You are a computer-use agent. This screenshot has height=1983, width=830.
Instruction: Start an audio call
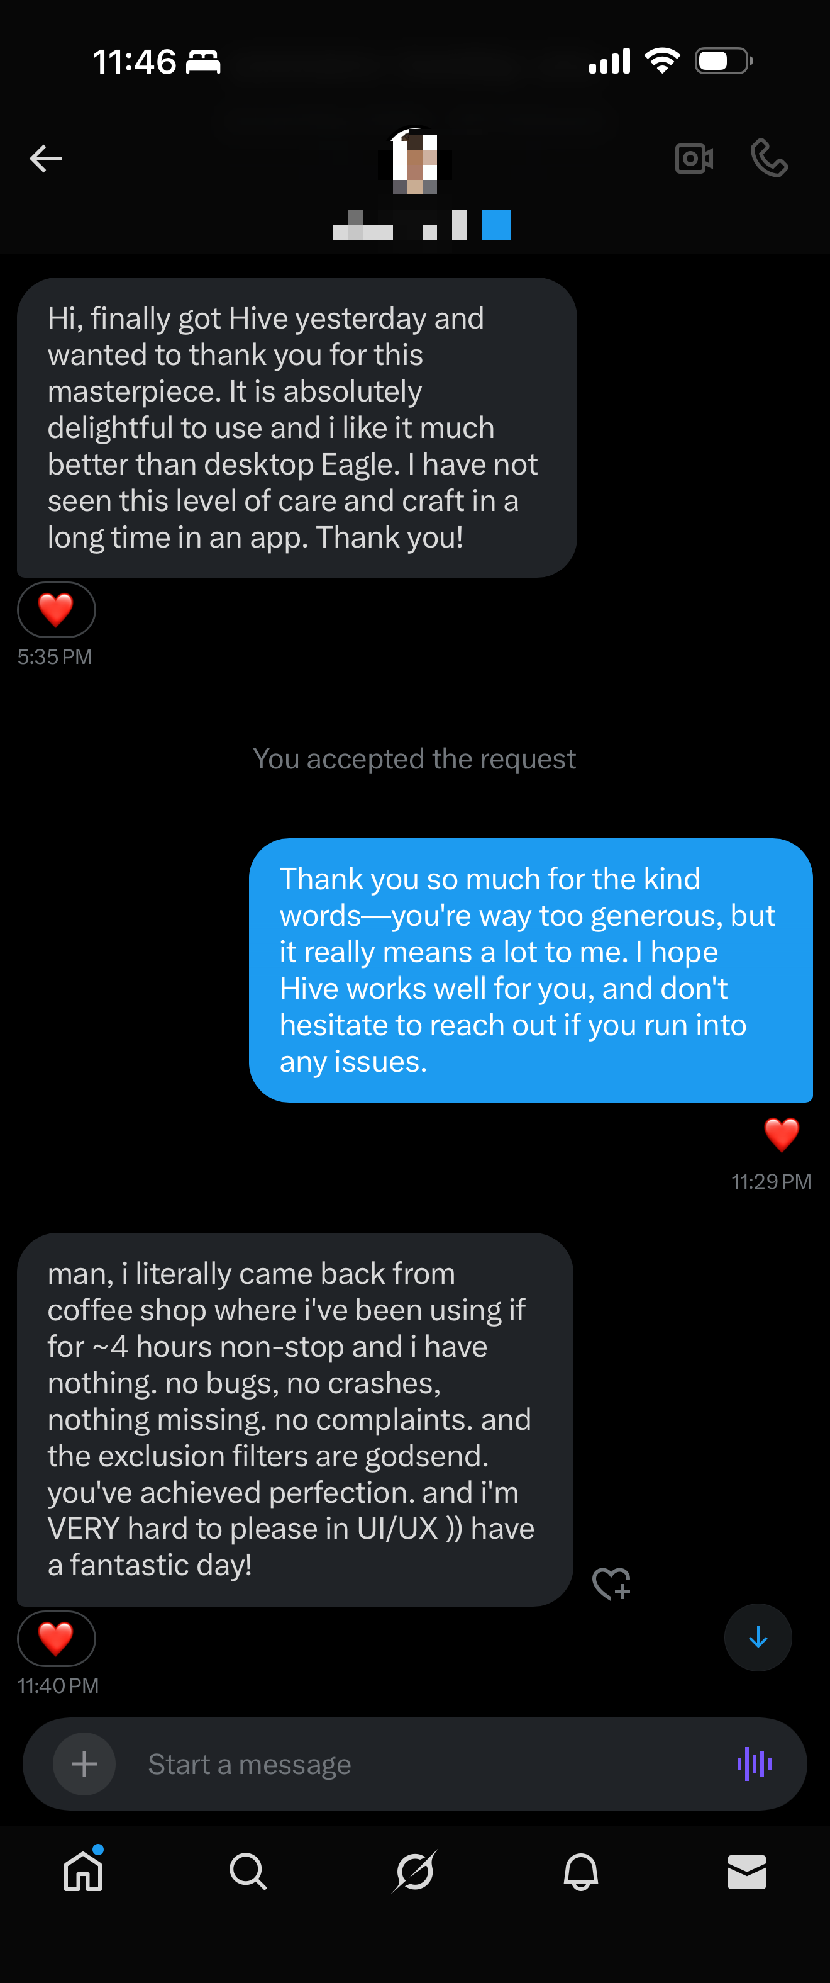768,159
